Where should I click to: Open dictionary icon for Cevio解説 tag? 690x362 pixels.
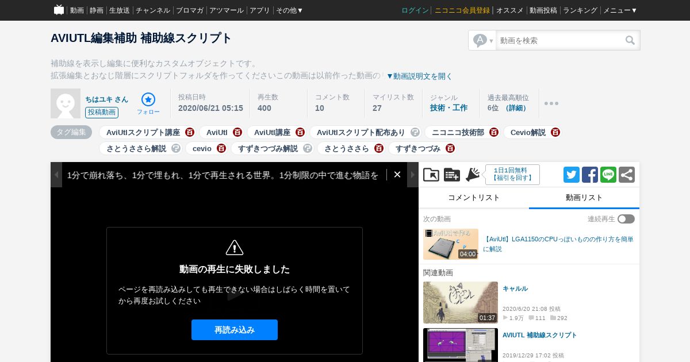[555, 132]
